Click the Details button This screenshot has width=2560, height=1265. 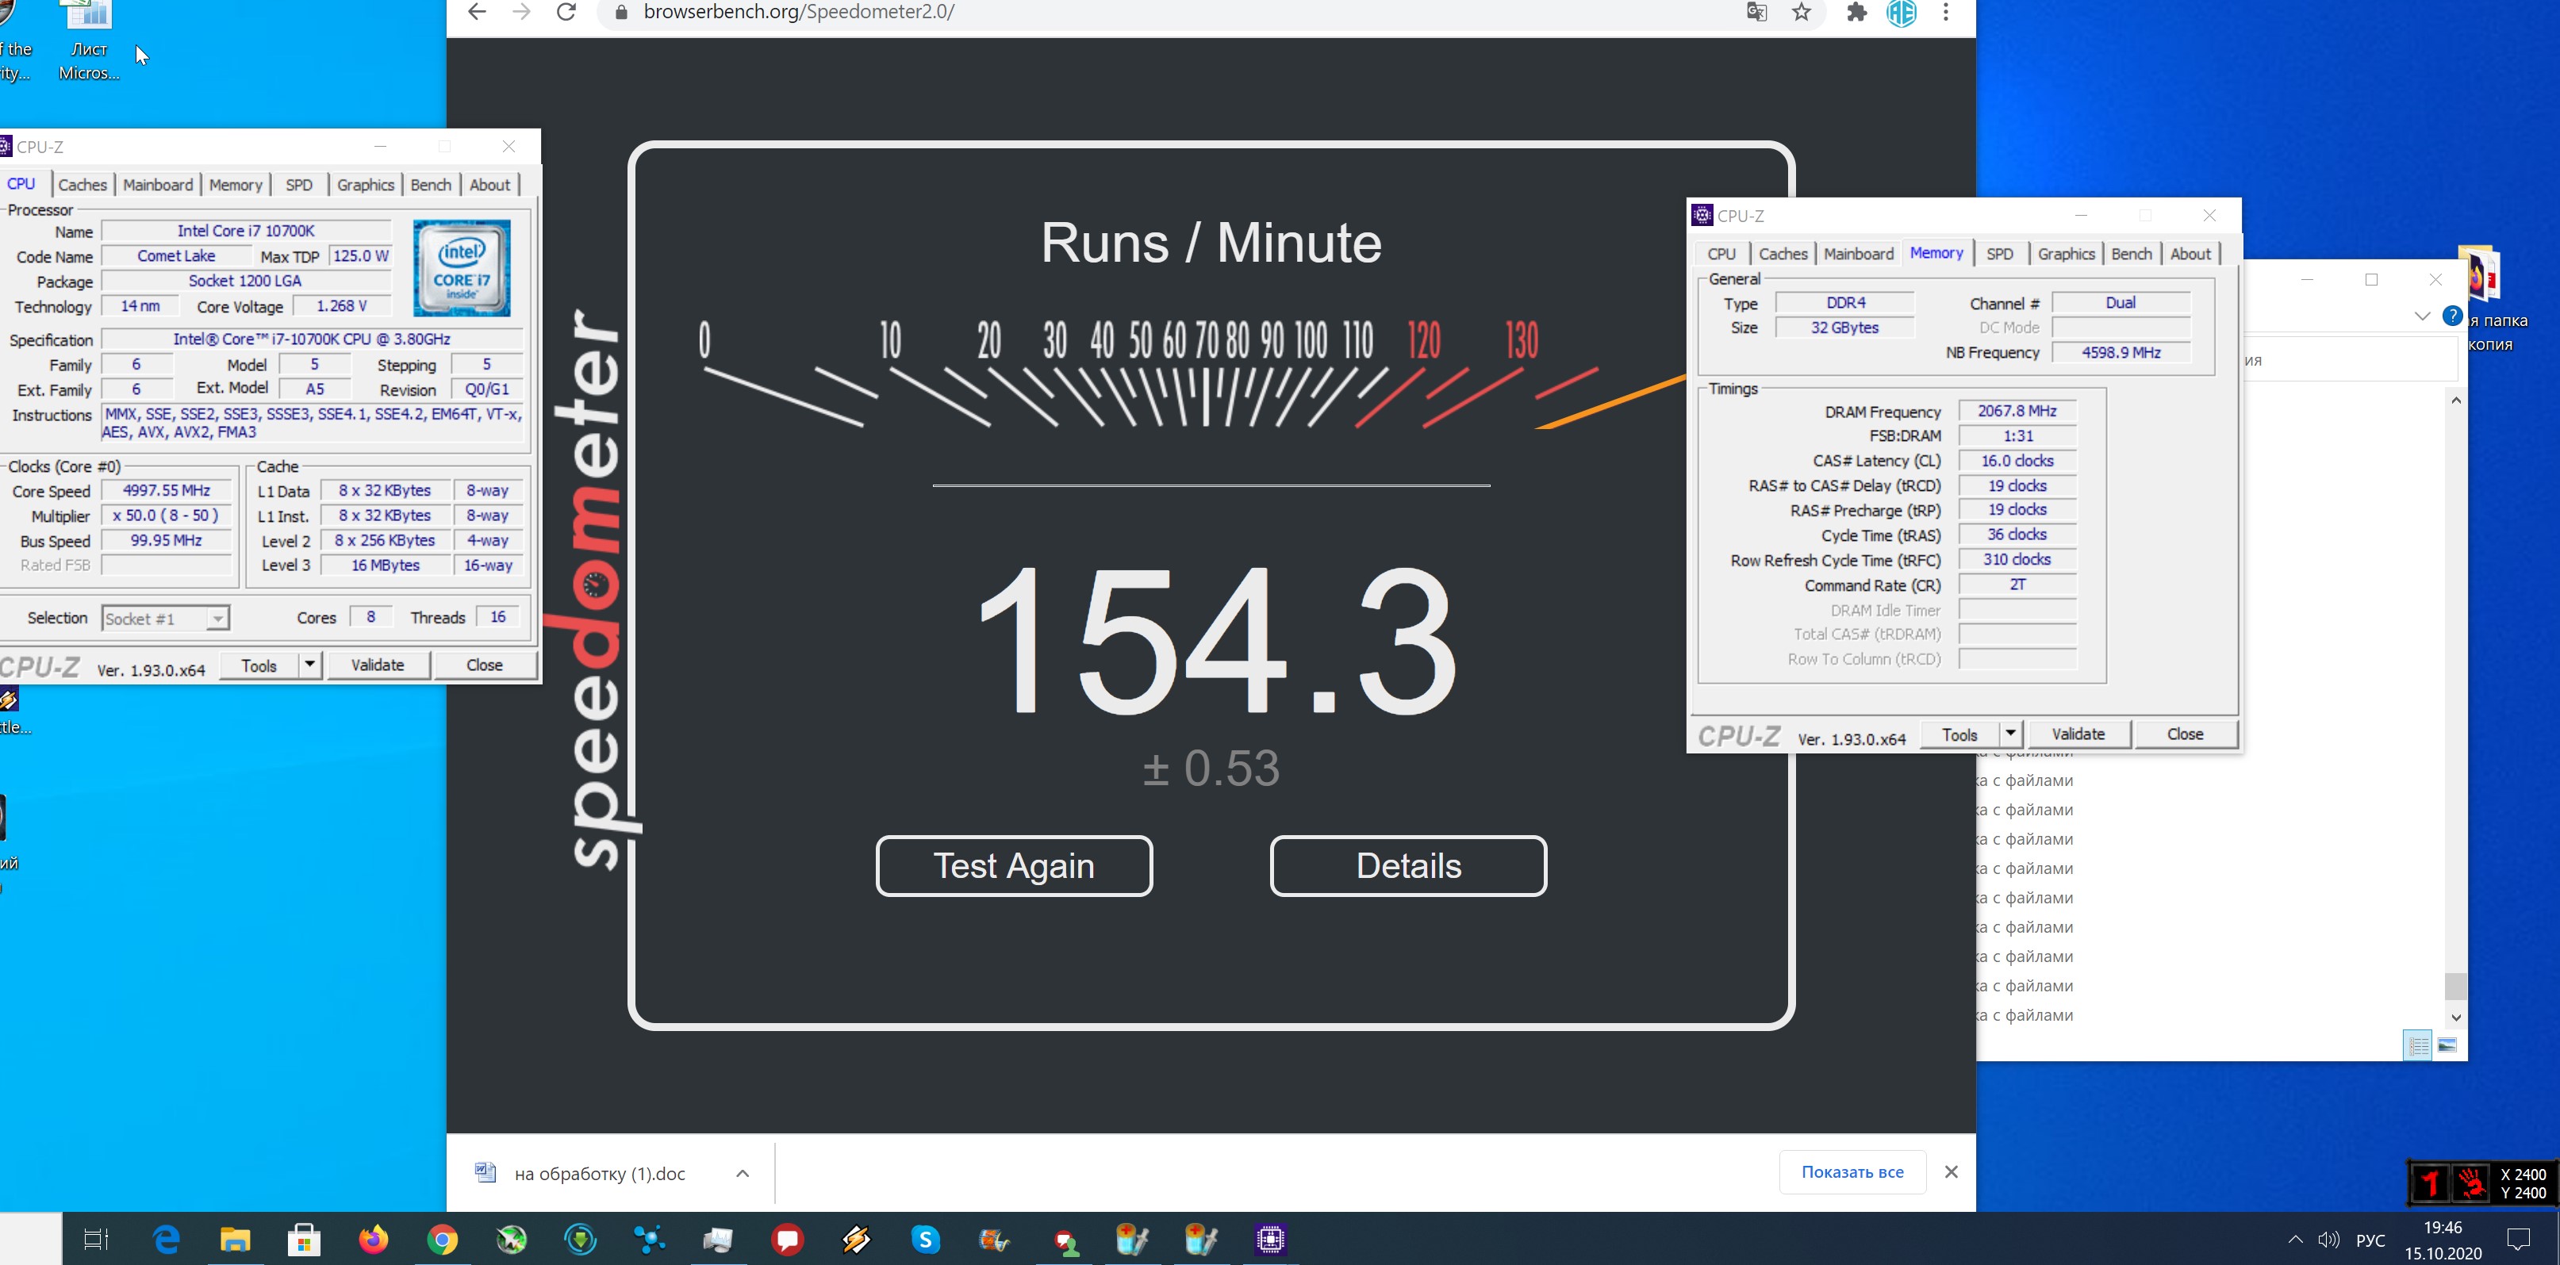[1407, 865]
